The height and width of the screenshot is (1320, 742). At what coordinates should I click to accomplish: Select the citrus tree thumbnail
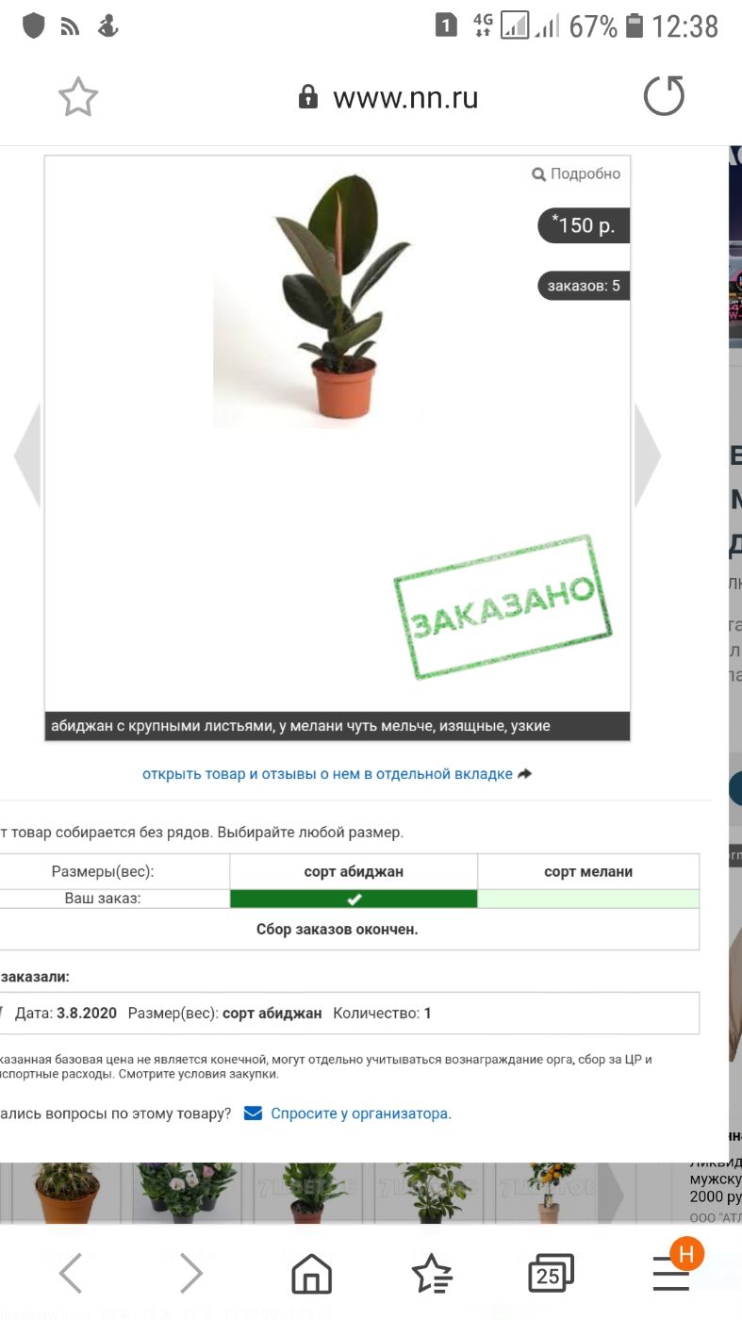[549, 1194]
